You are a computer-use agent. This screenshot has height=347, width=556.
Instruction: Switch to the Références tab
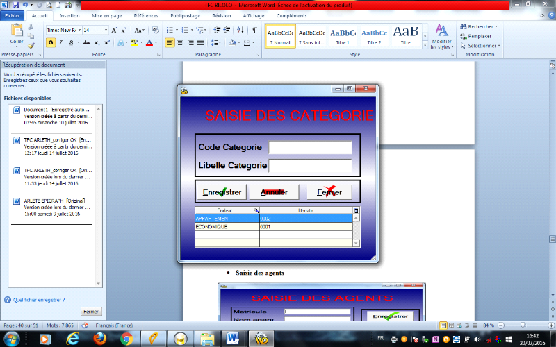coord(146,15)
